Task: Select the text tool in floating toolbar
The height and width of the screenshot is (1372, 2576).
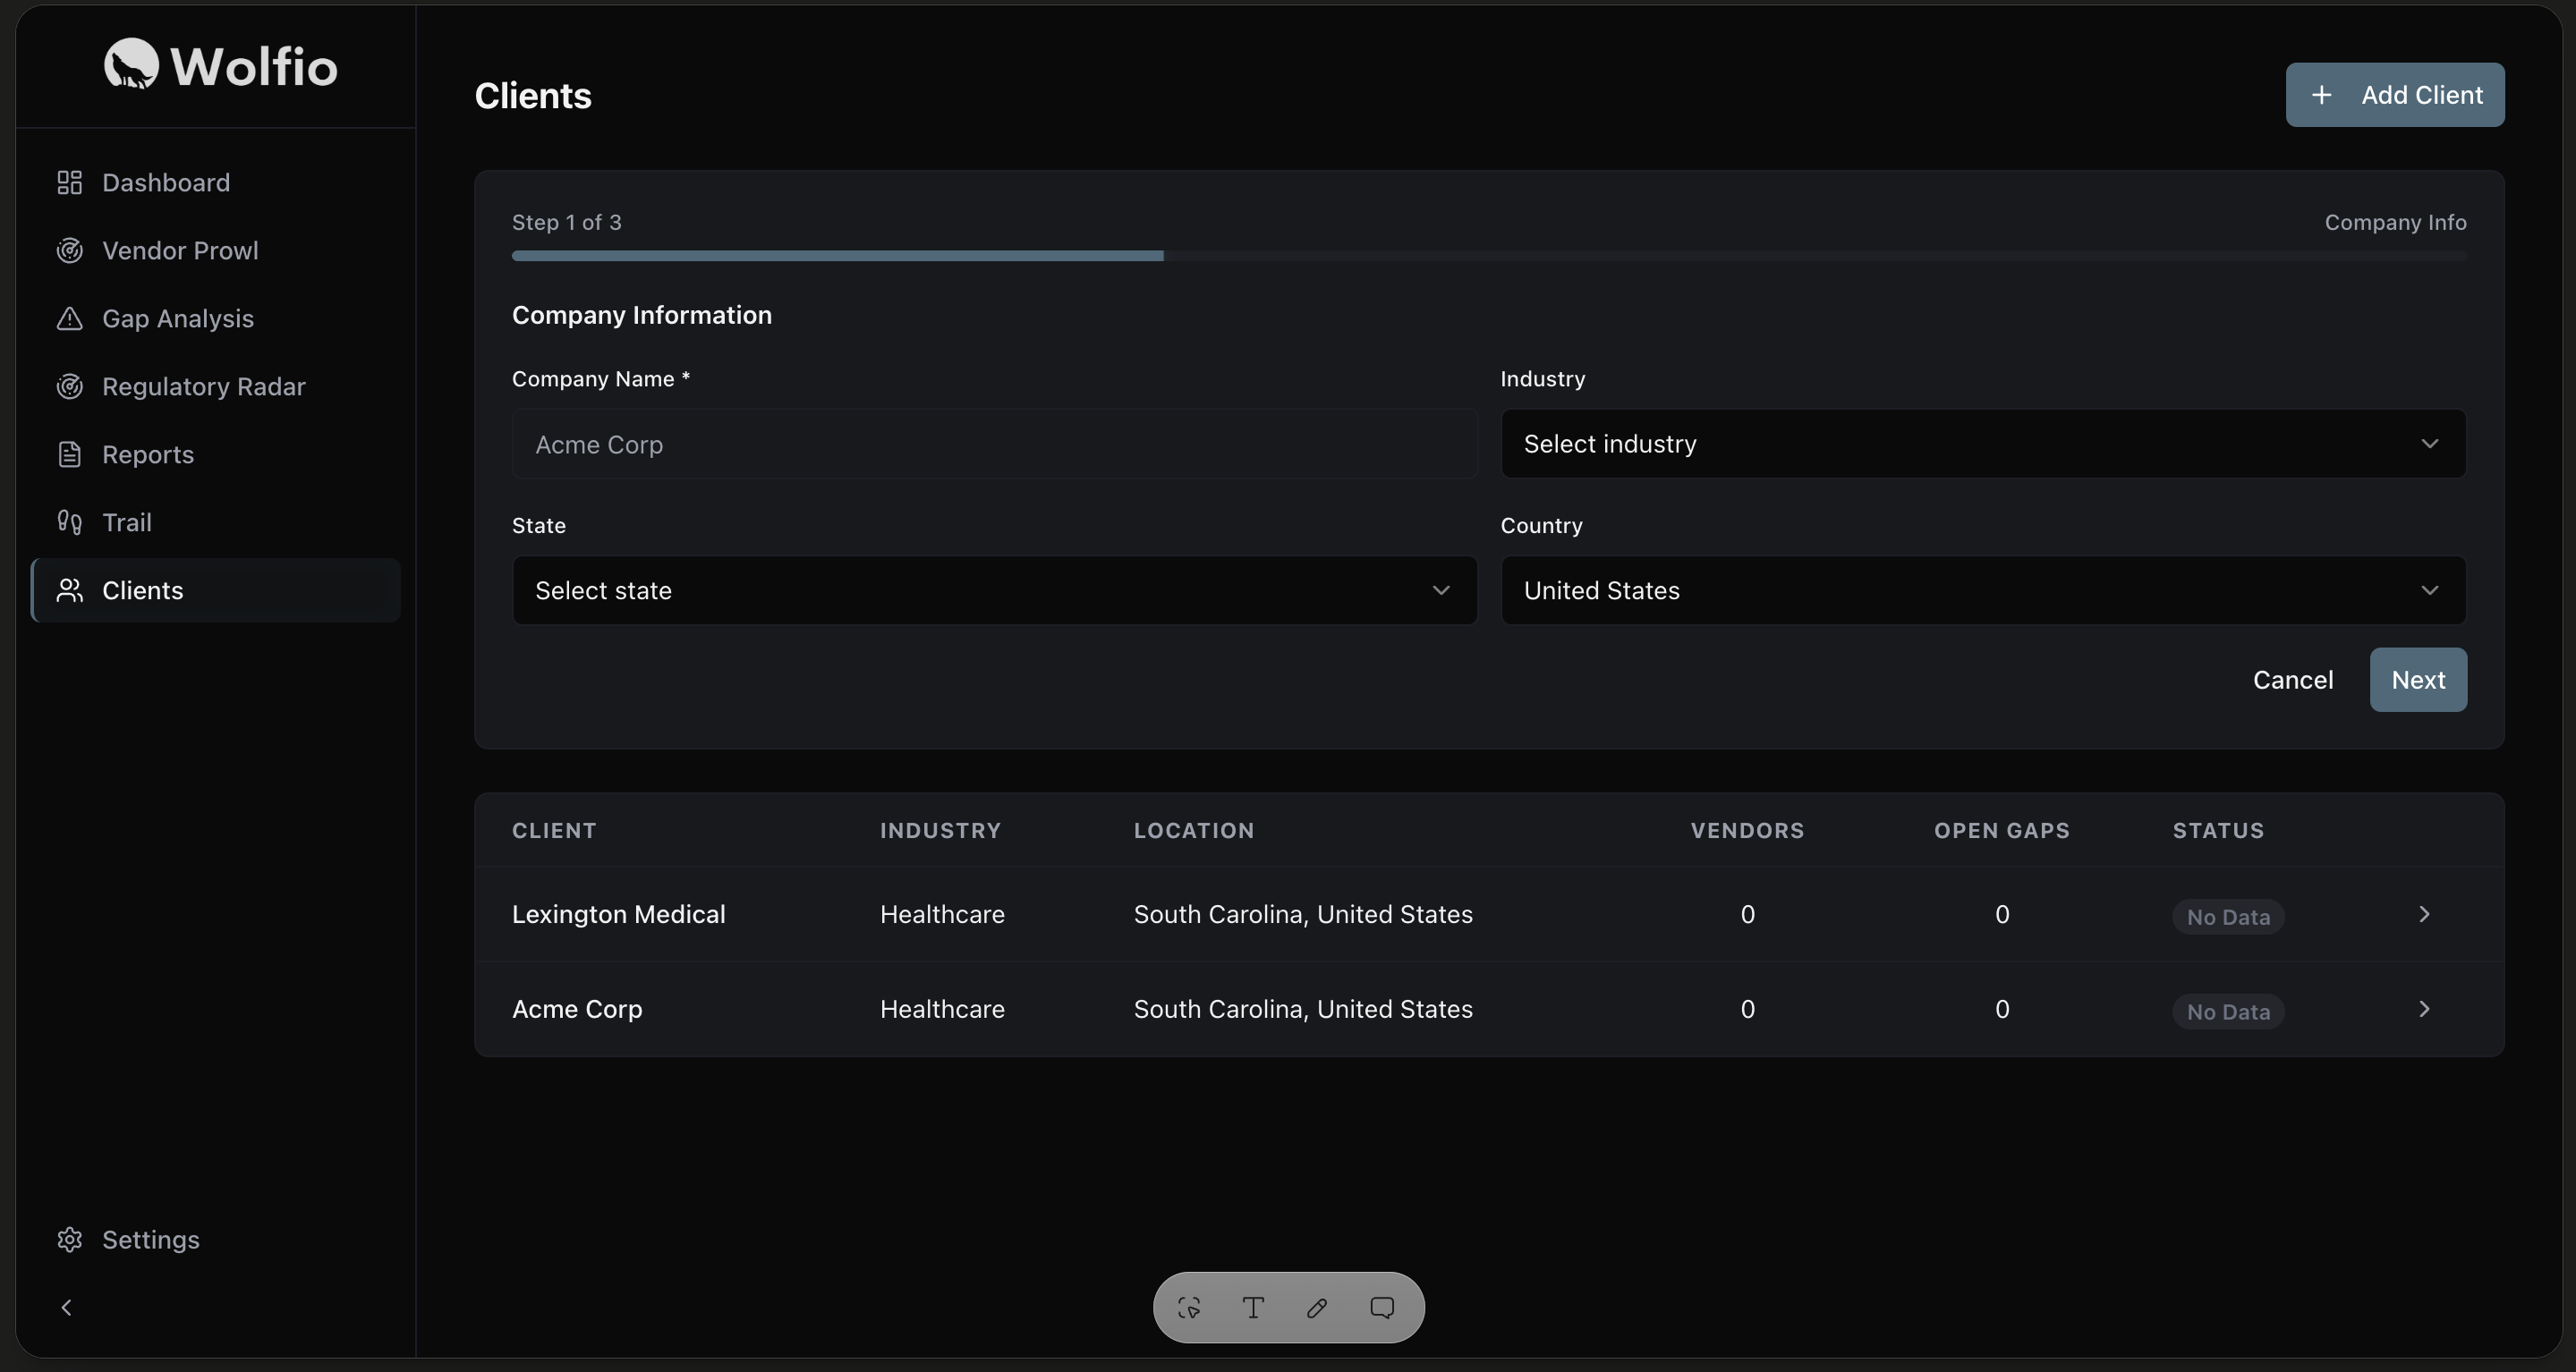Action: pos(1253,1308)
